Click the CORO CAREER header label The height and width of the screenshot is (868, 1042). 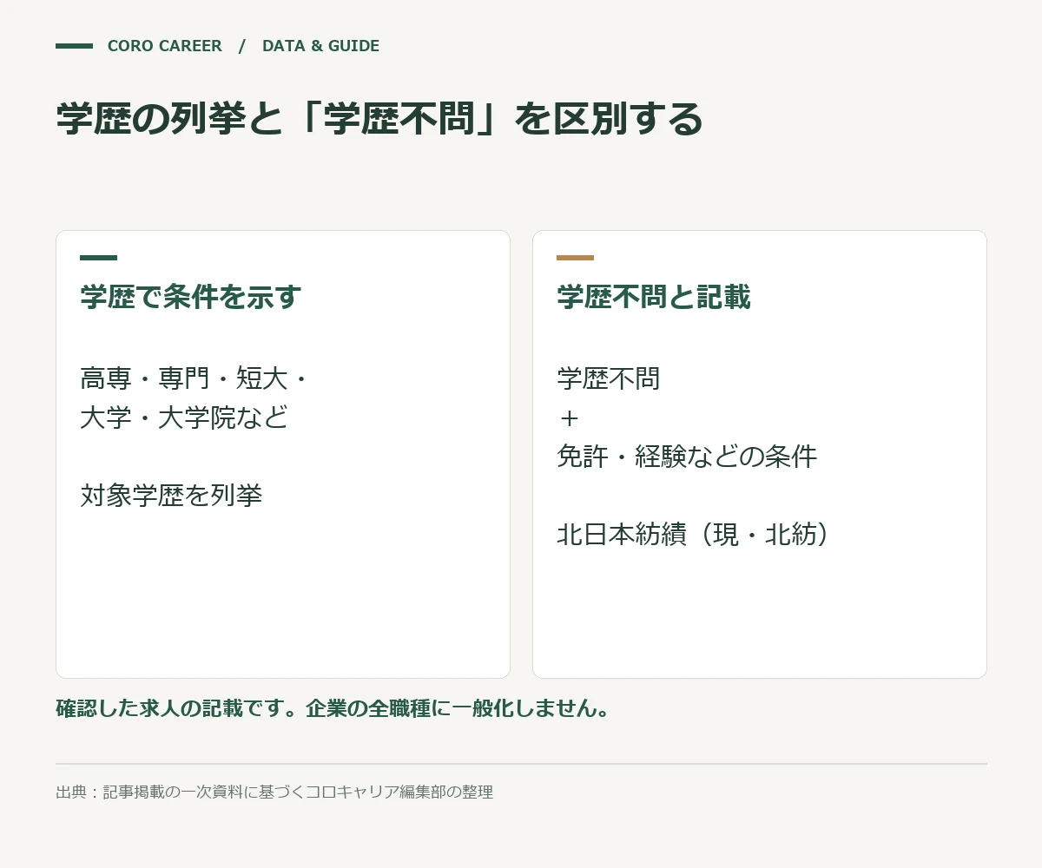click(165, 46)
